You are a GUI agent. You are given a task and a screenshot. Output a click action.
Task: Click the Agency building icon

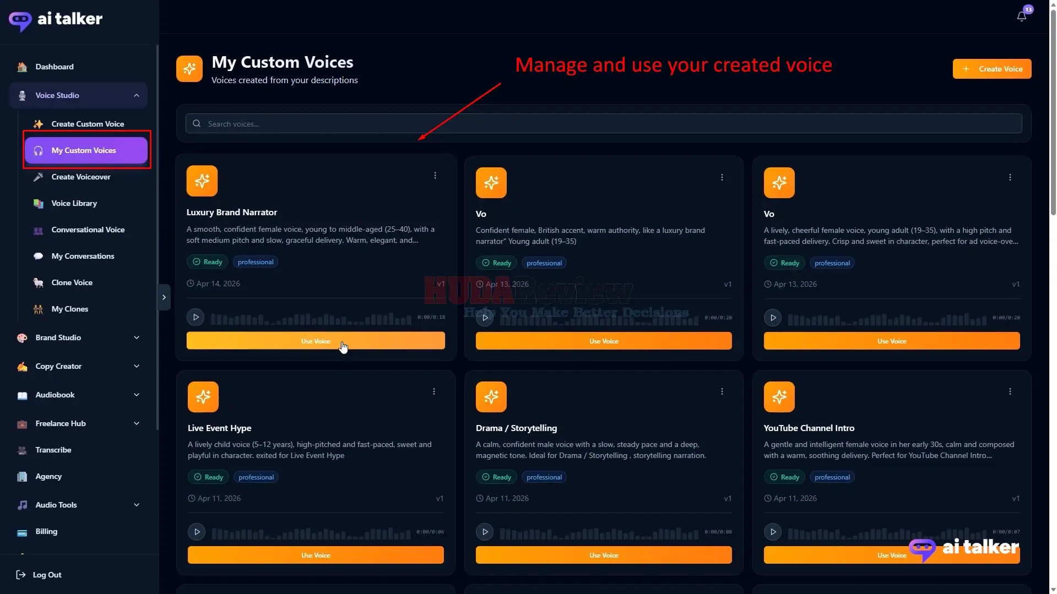(22, 476)
